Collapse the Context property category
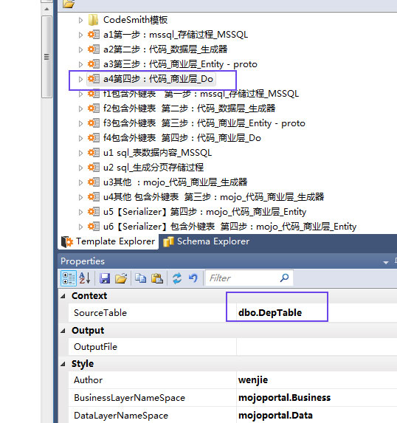 pos(63,296)
